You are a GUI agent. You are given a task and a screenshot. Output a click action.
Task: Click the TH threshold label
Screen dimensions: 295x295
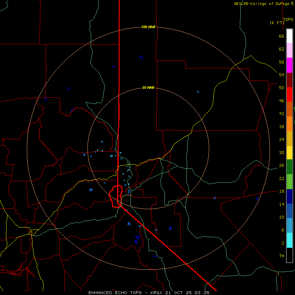pos(282,256)
